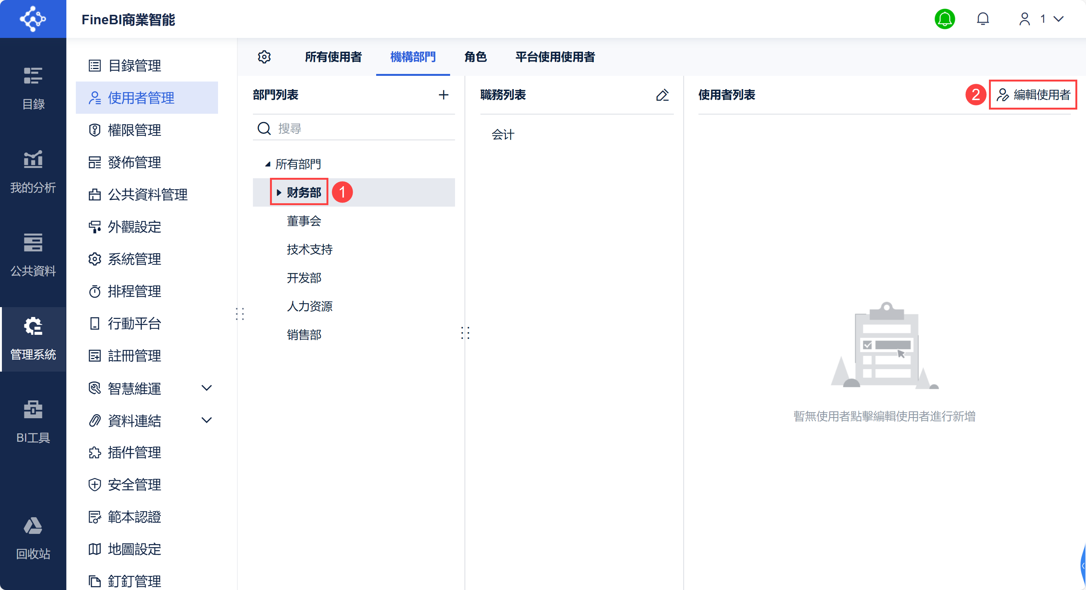The height and width of the screenshot is (590, 1086).
Task: Click the department 搜尋 input field
Action: 365,128
